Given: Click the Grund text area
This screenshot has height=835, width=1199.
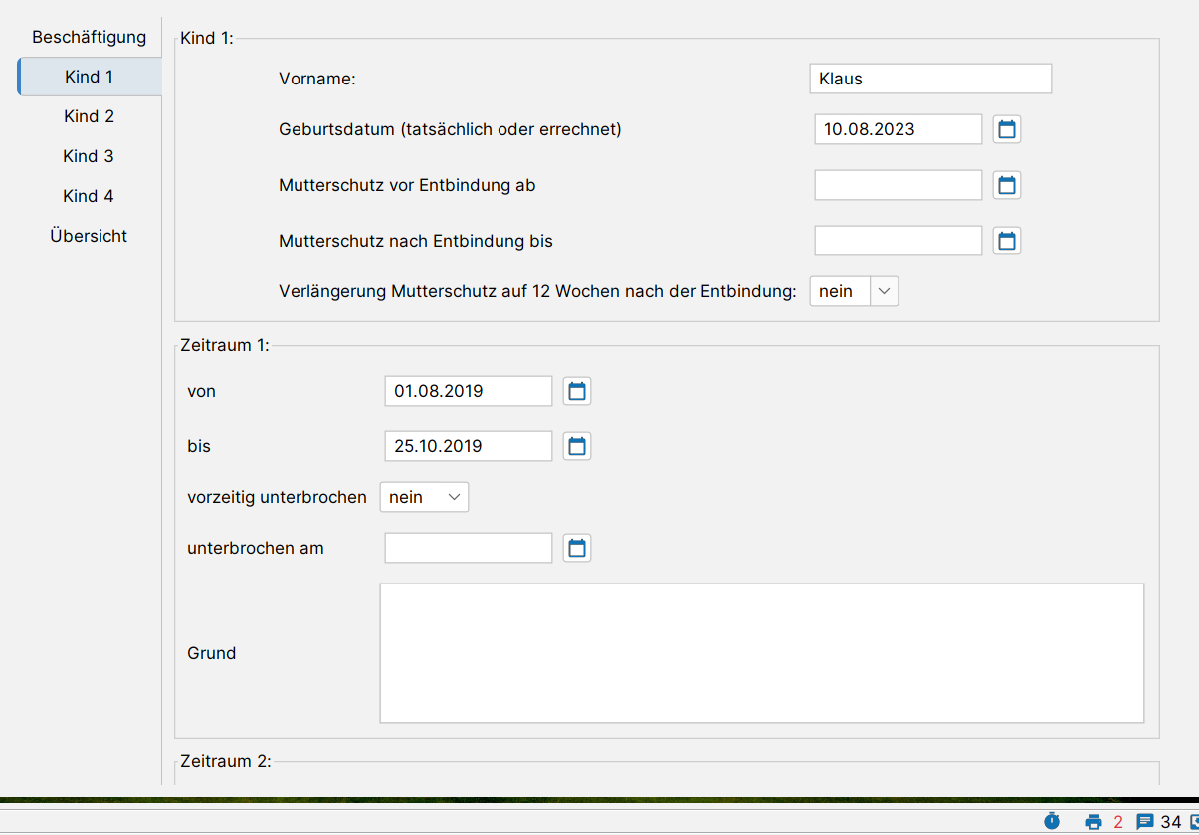Looking at the screenshot, I should (x=761, y=652).
